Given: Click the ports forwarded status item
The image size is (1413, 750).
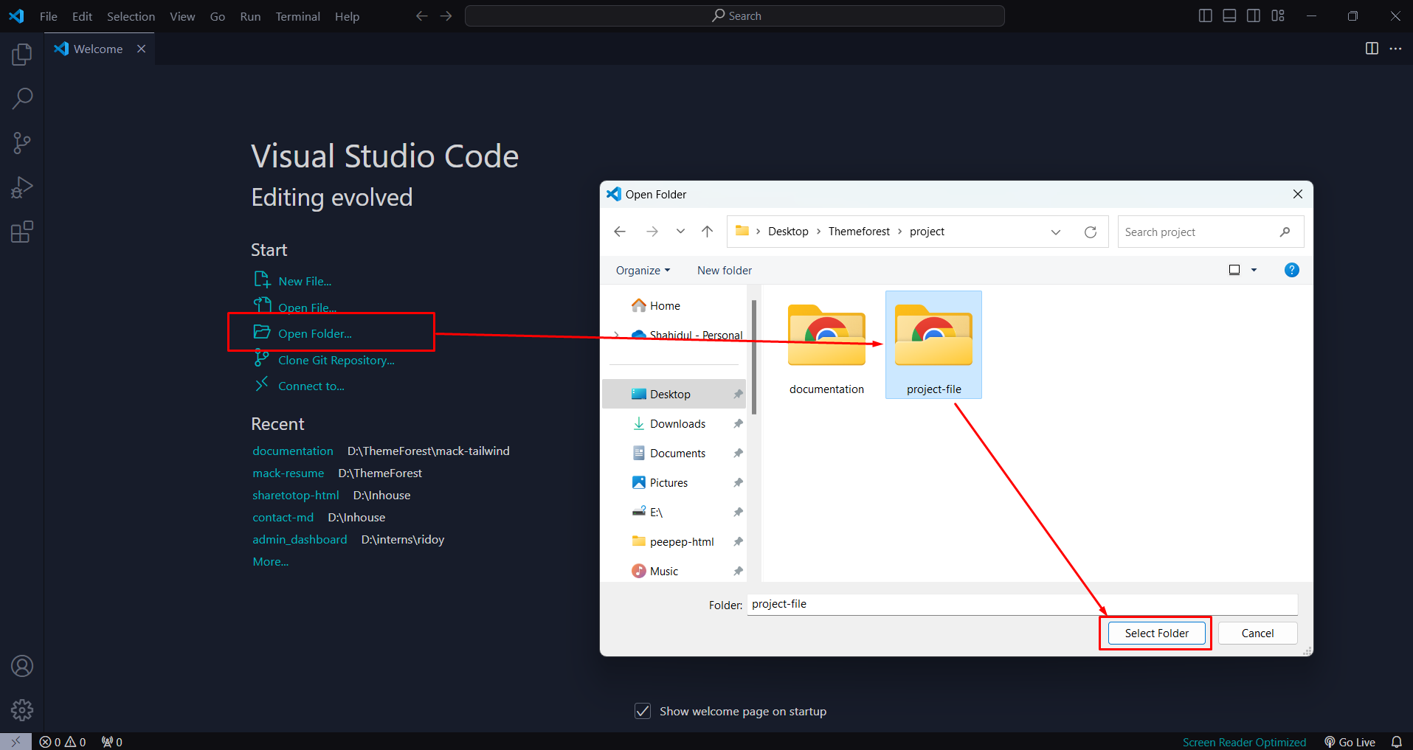Looking at the screenshot, I should point(112,742).
